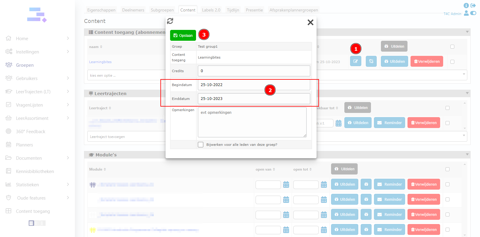This screenshot has width=480, height=237.
Task: Tick the checkbox in the Learningbites row
Action: pos(452,62)
